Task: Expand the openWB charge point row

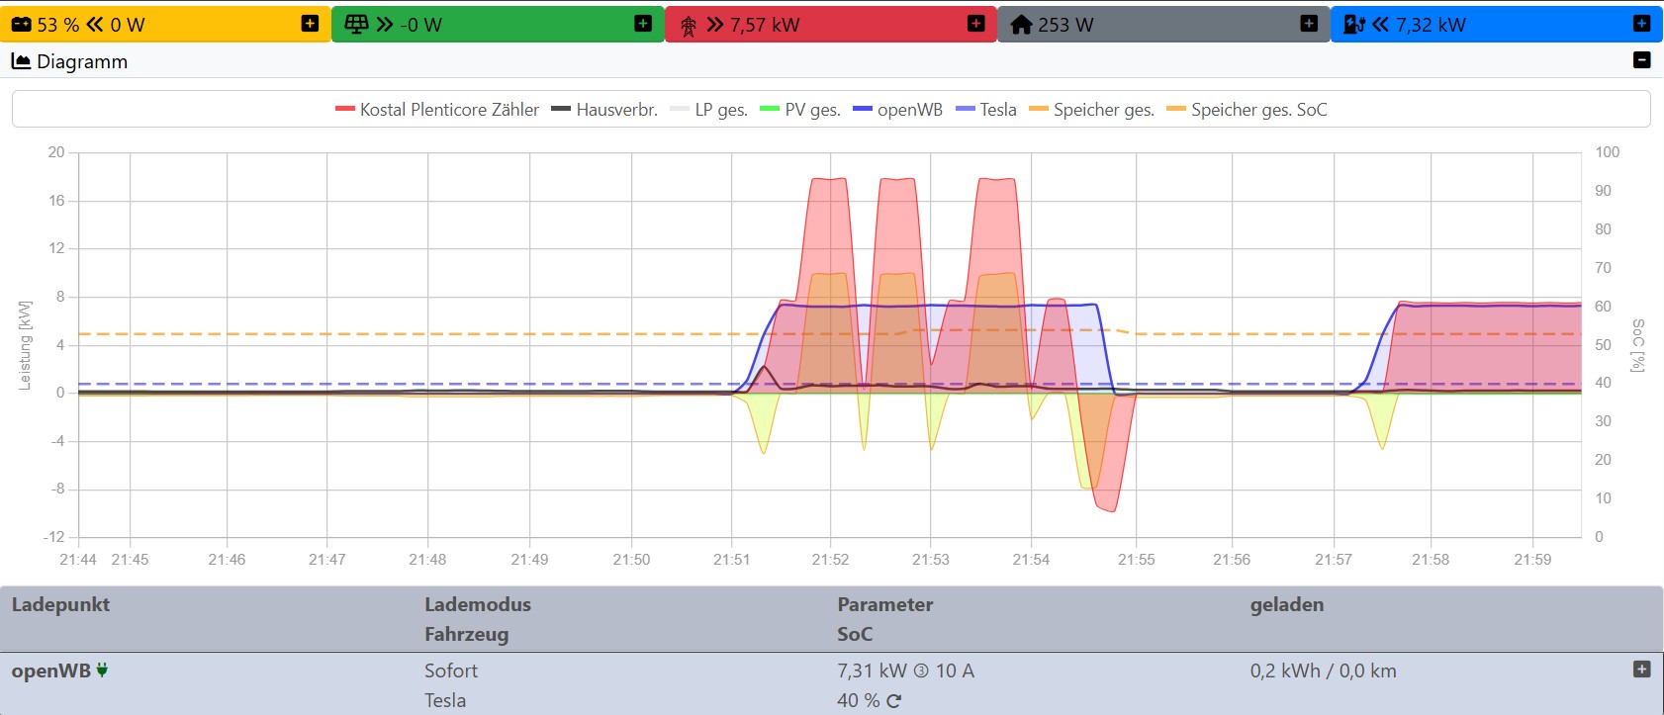Action: 1641,670
